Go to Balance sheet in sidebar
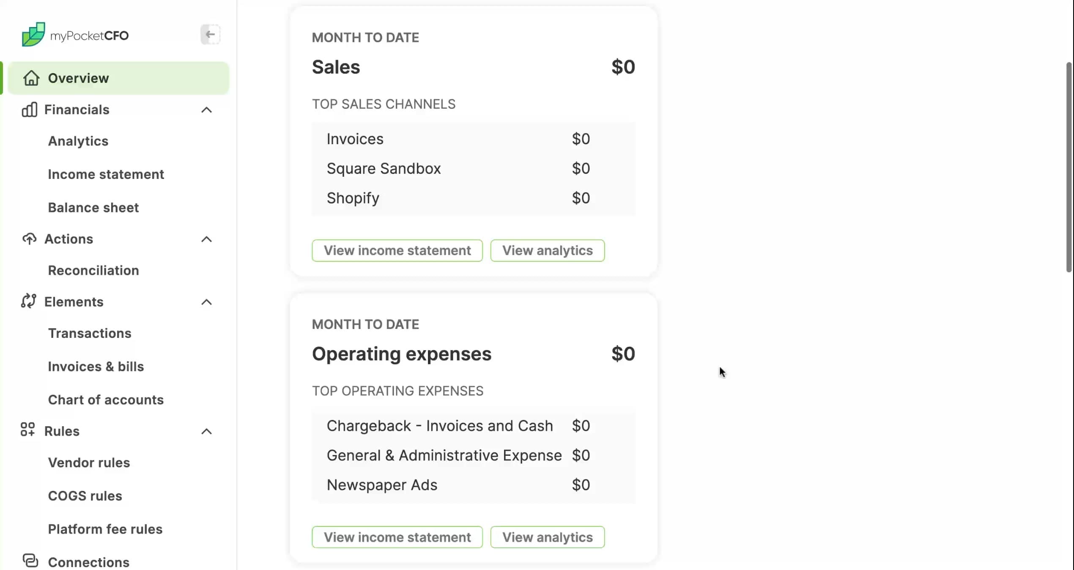This screenshot has width=1074, height=570. click(x=93, y=208)
